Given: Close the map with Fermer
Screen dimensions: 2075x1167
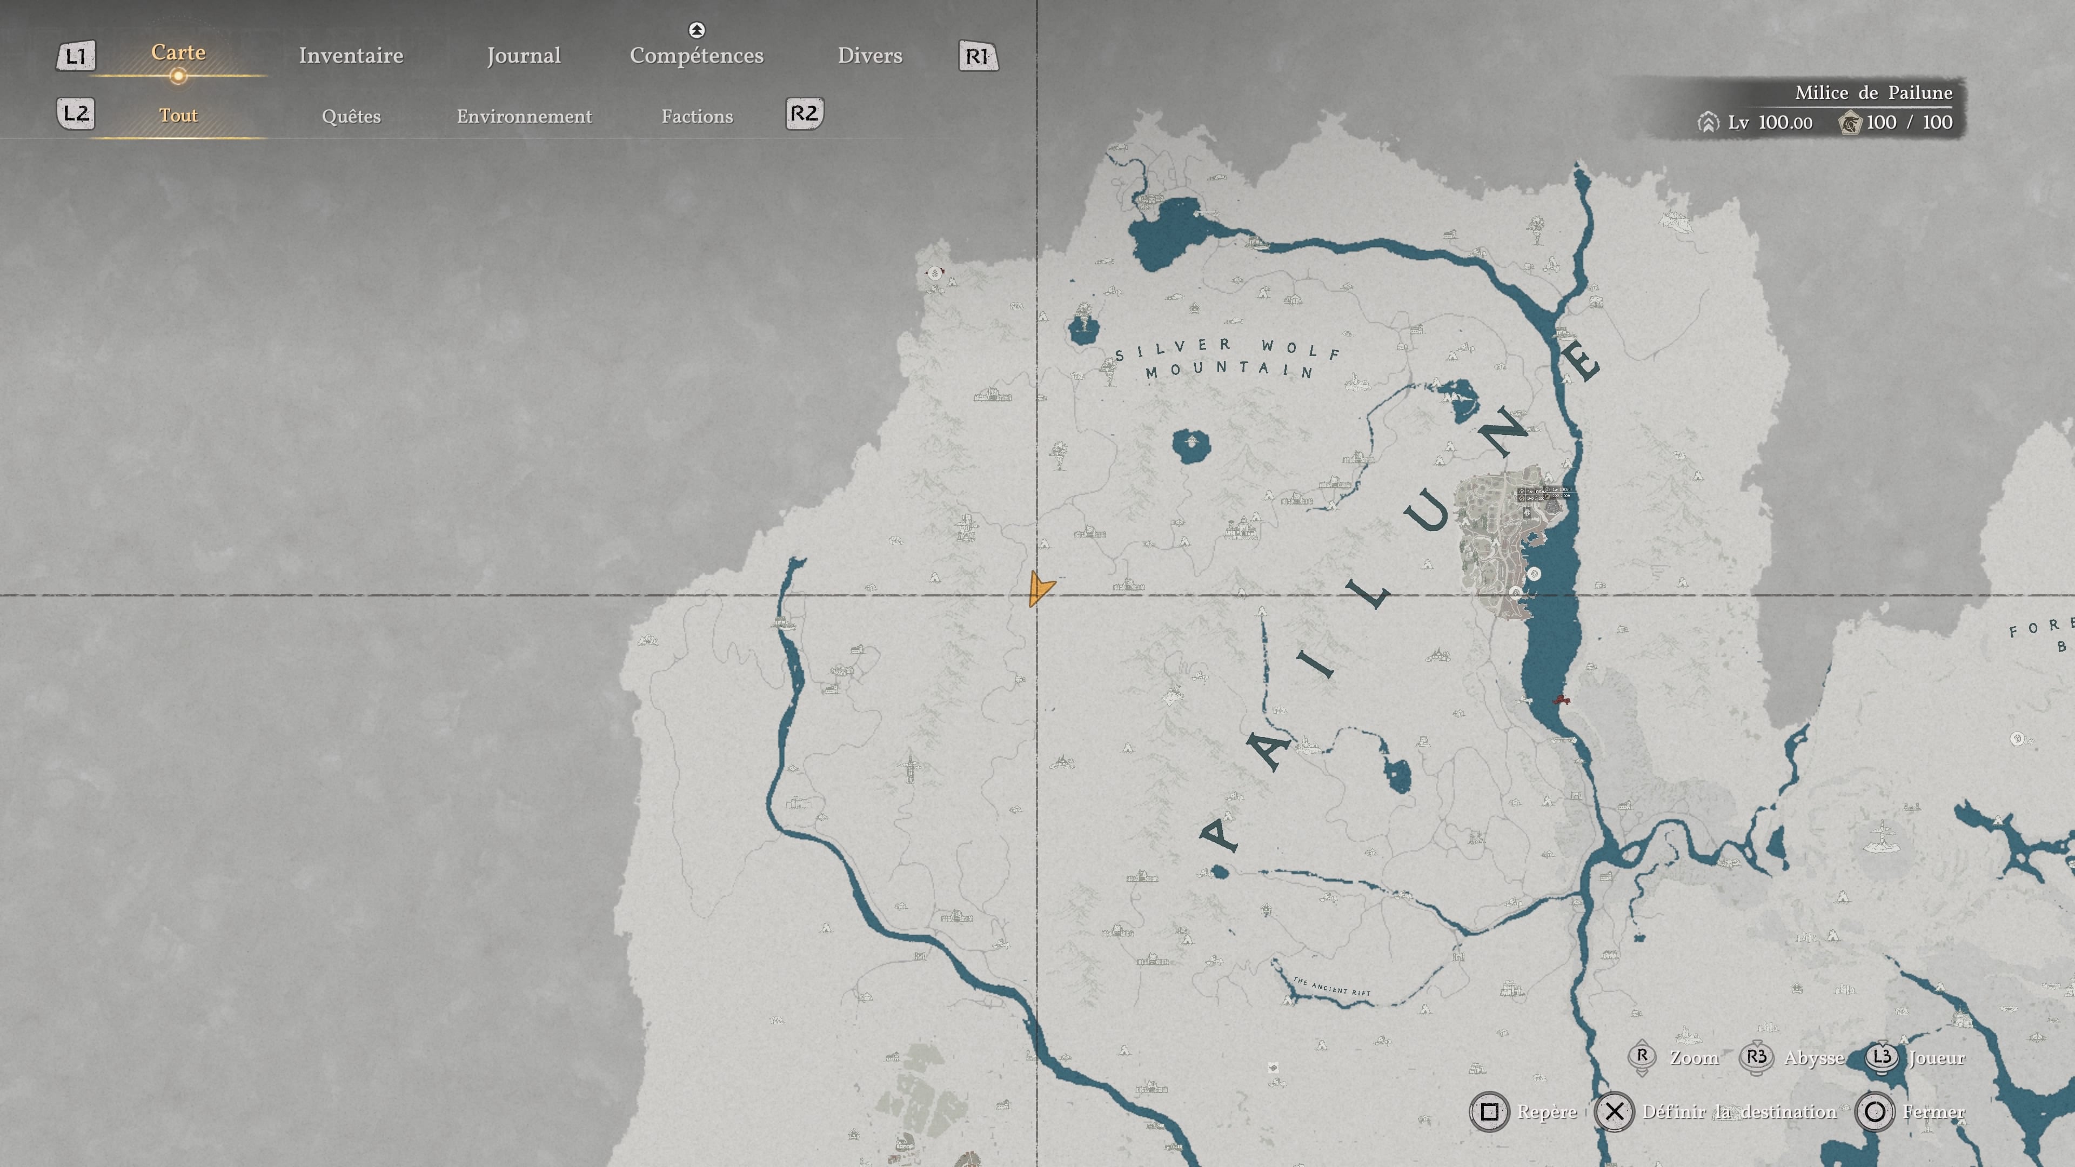Looking at the screenshot, I should pyautogui.click(x=1934, y=1112).
